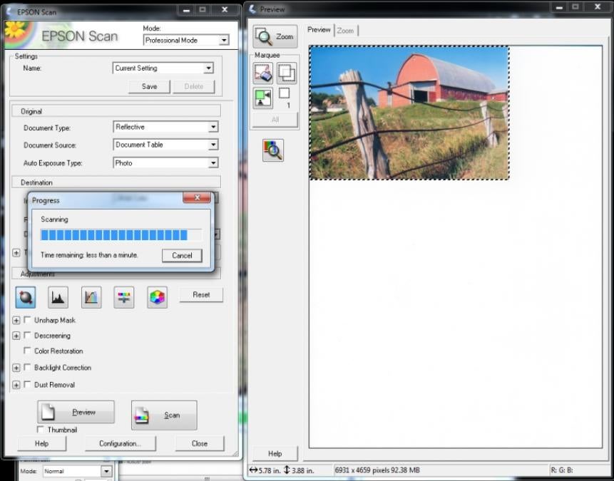Click the Destination section header
Image resolution: width=614 pixels, height=481 pixels.
pyautogui.click(x=116, y=182)
